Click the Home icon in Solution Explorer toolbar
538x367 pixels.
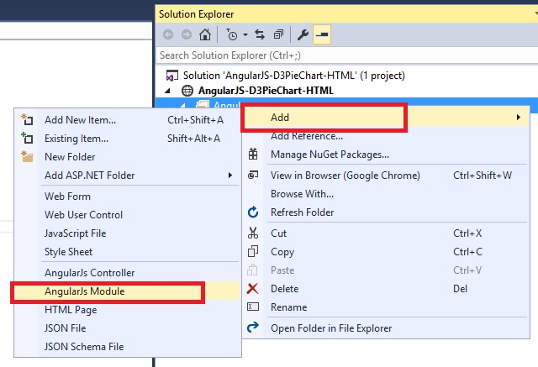[x=205, y=34]
